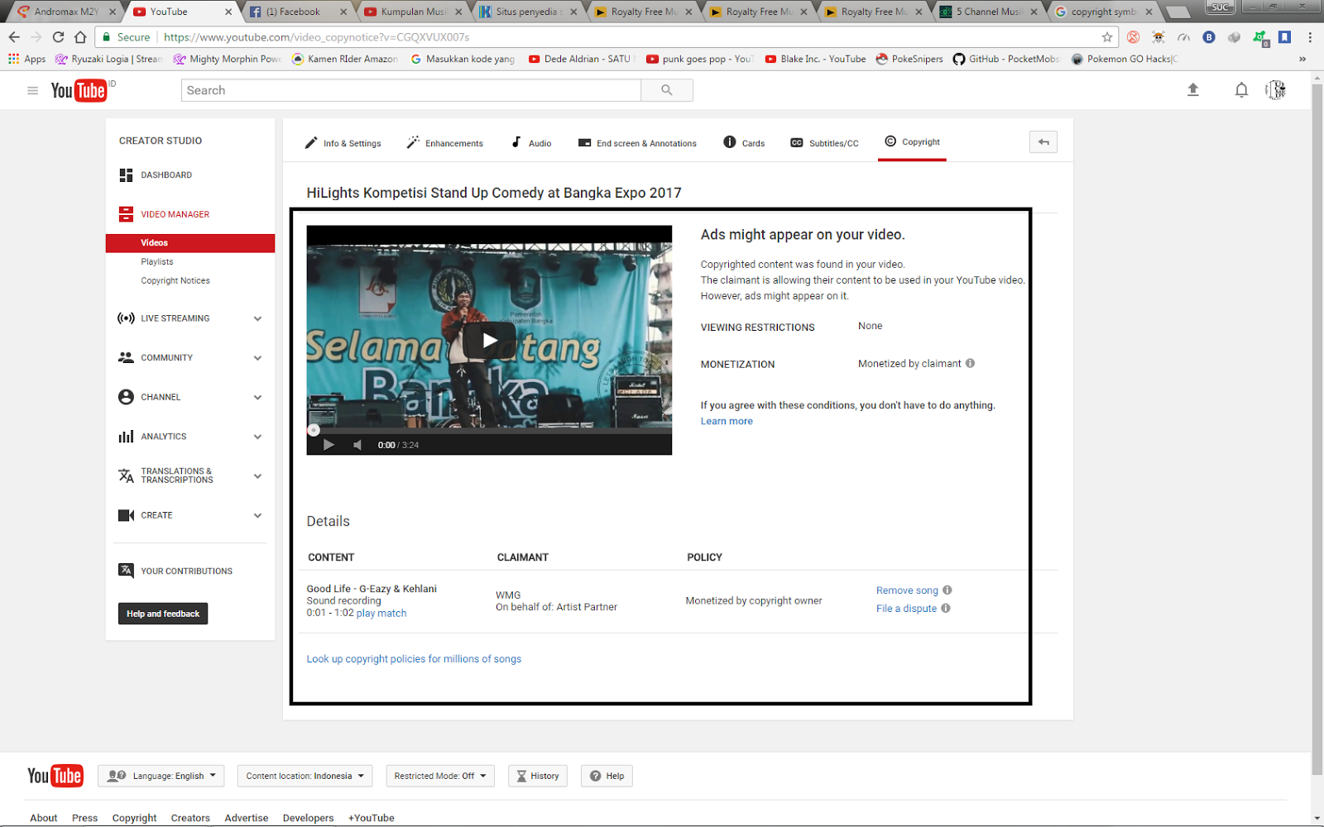
Task: Click the Chrome address bar URL
Action: point(316,37)
